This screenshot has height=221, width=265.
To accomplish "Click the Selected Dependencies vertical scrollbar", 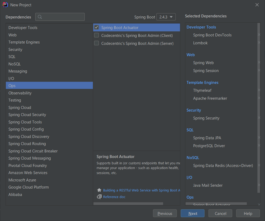I will (259, 108).
